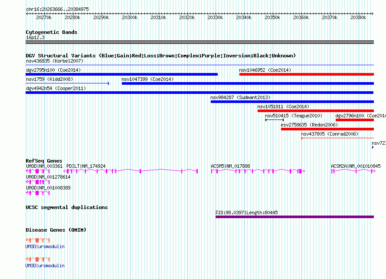This screenshot has width=386, height=279.
Task: Click the 20270k ruler position
Action: coord(44,17)
